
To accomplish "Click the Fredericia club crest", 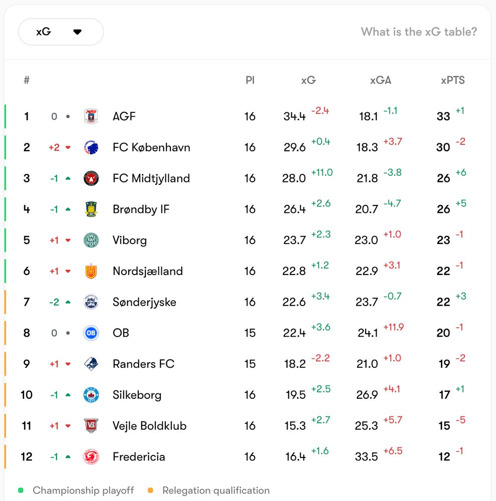I will (91, 456).
